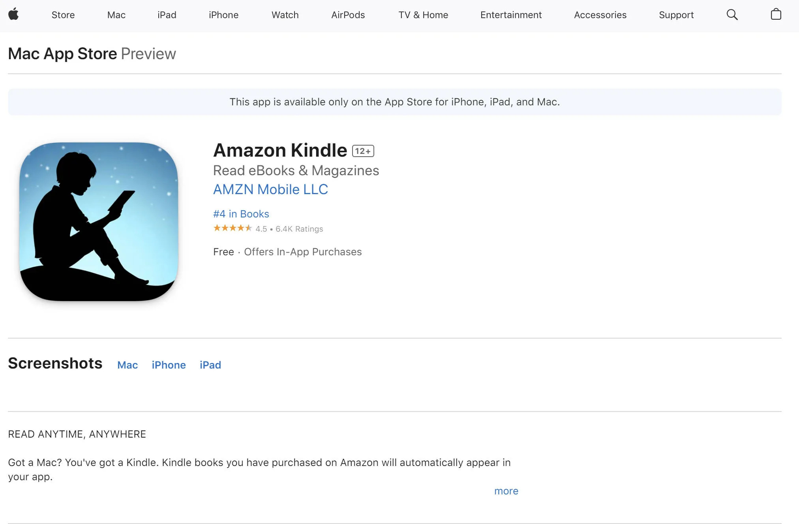This screenshot has height=524, width=799.
Task: Toggle the Free app download button
Action: pos(223,251)
